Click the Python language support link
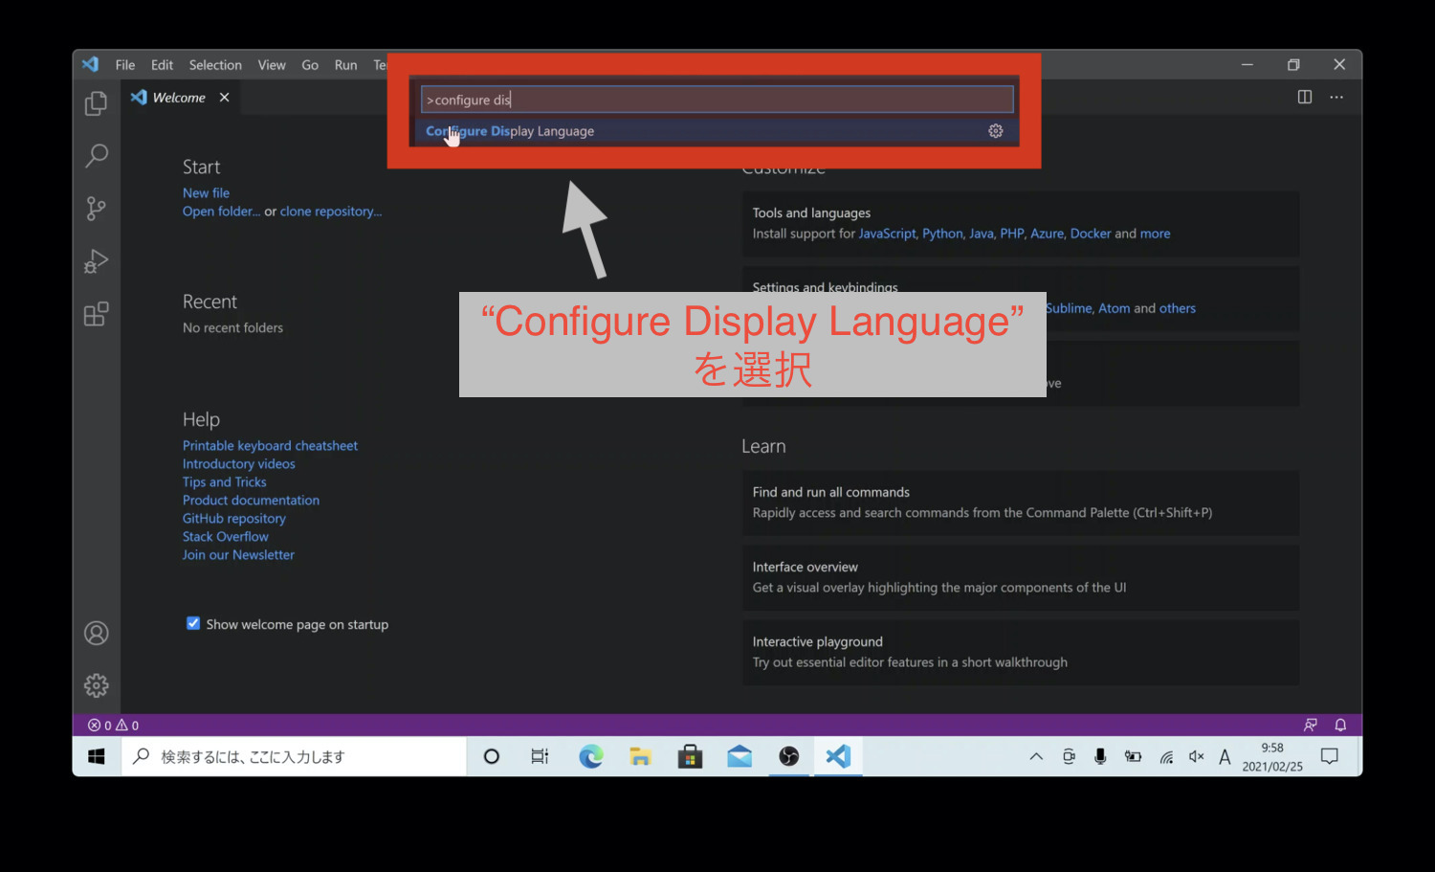 (942, 234)
